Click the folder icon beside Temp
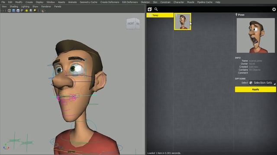Image resolution: width=277 pixels, height=155 pixels. (150, 15)
